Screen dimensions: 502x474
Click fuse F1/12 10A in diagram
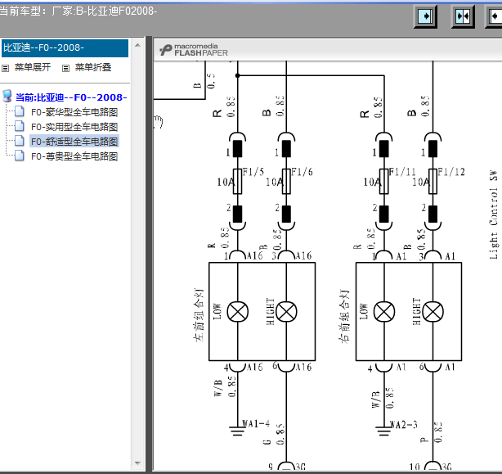click(x=433, y=182)
